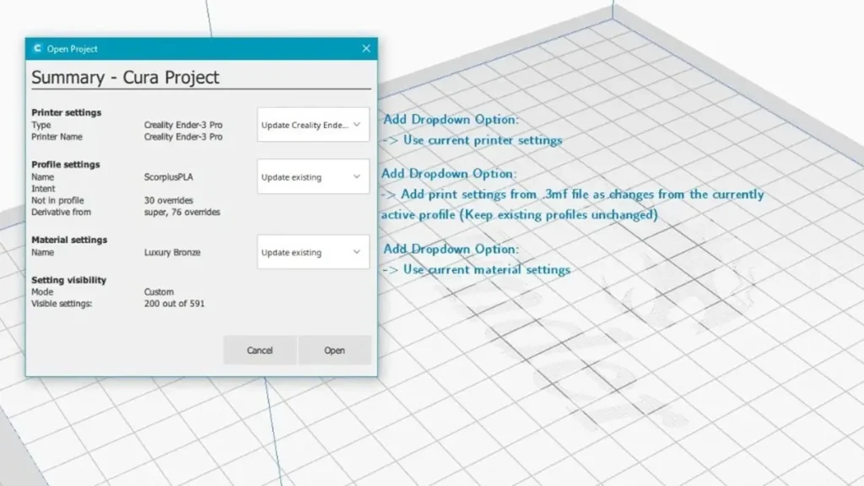864x486 pixels.
Task: Click the 'Material settings' section label
Action: point(69,240)
